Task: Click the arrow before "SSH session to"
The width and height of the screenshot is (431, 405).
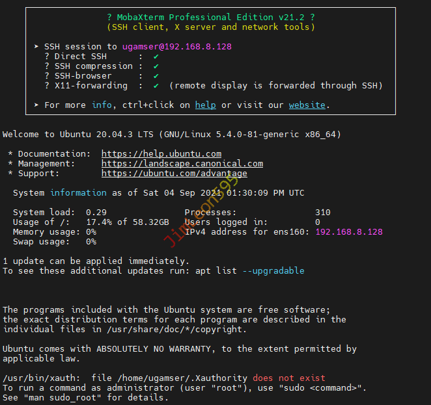Action: pos(36,47)
